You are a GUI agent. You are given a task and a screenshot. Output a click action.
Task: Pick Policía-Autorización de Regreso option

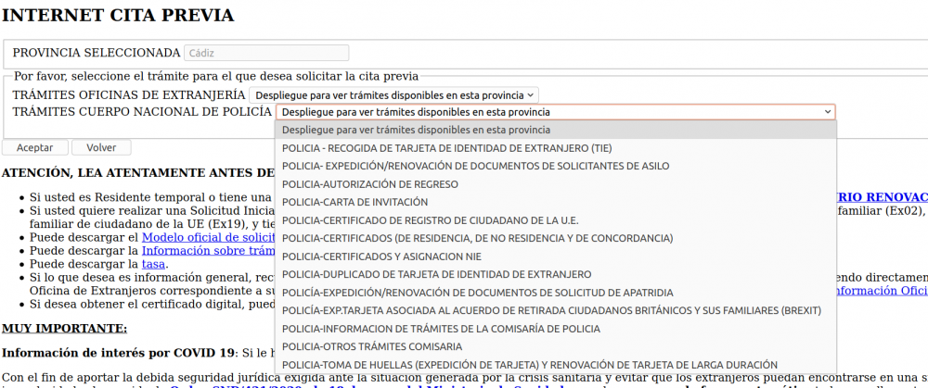(x=369, y=184)
